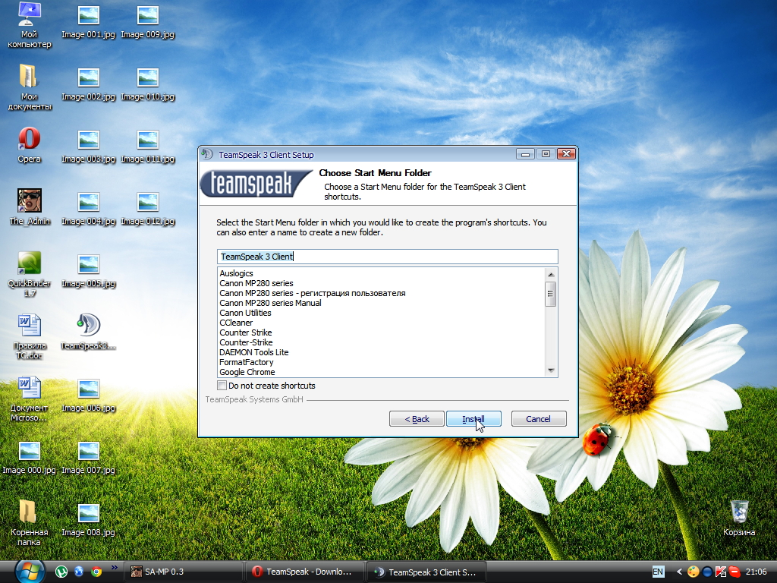Image resolution: width=777 pixels, height=583 pixels.
Task: Open the EN language indicator
Action: (658, 572)
